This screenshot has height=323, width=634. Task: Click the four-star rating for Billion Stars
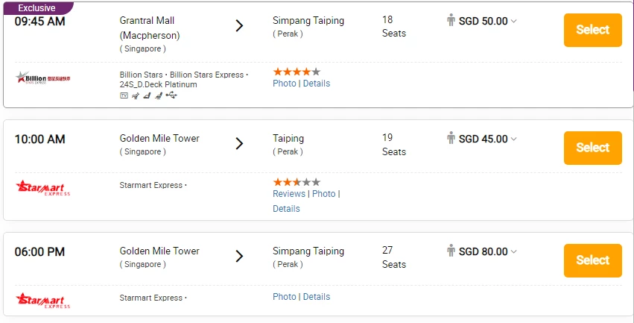(x=297, y=72)
